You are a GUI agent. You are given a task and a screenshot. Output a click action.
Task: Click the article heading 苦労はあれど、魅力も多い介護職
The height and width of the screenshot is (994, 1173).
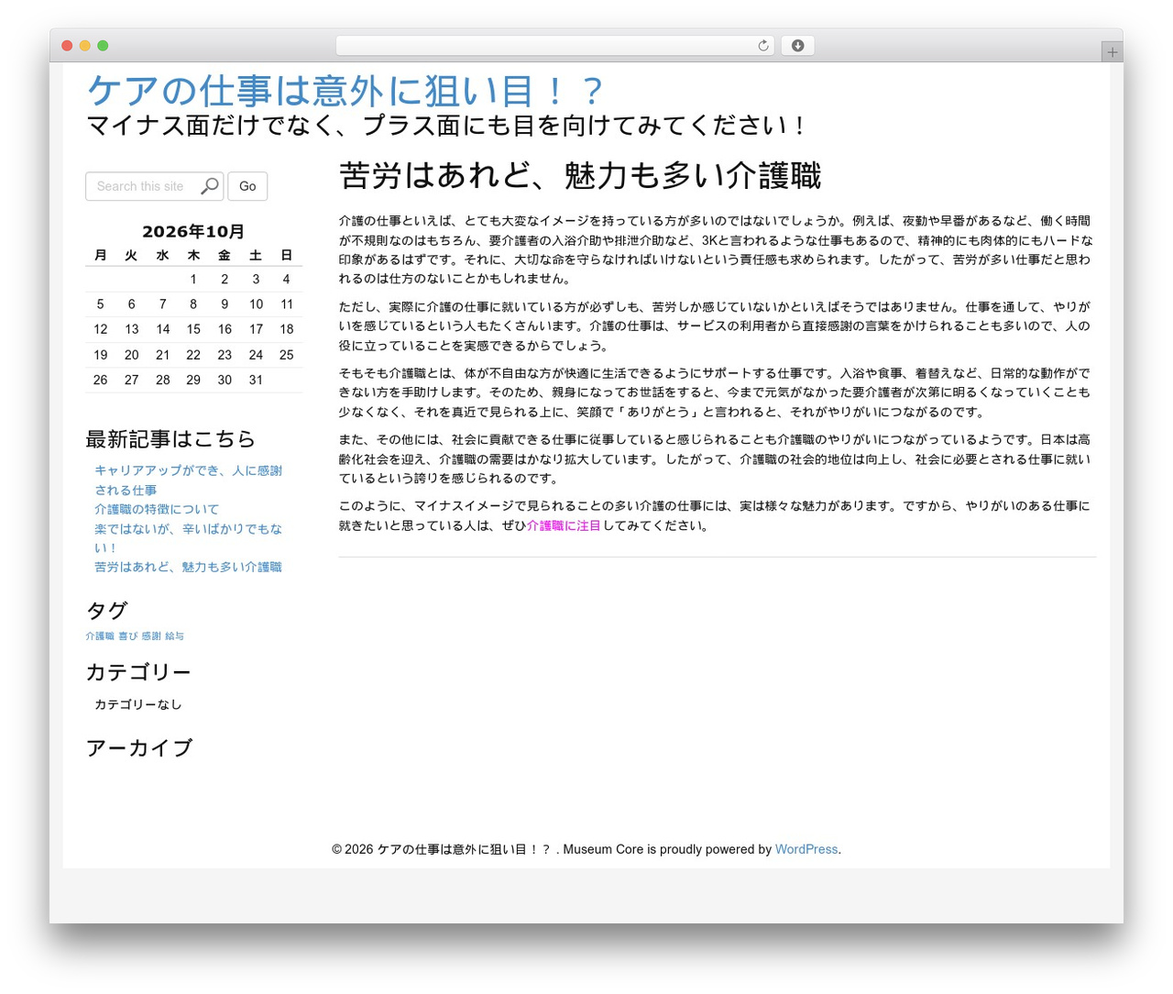click(580, 175)
